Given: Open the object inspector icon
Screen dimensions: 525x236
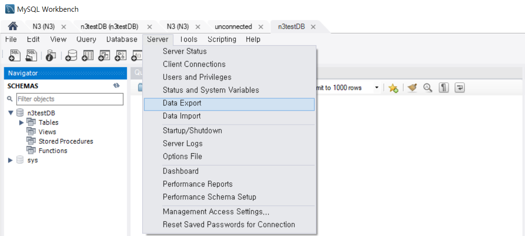Looking at the screenshot, I should pos(50,55).
